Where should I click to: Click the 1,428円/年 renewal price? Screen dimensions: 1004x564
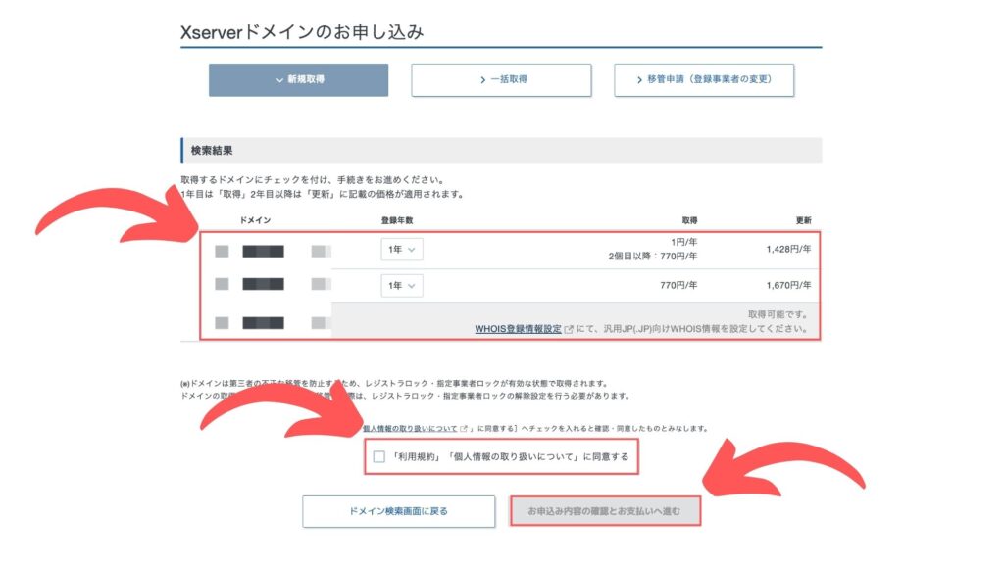[x=788, y=249]
